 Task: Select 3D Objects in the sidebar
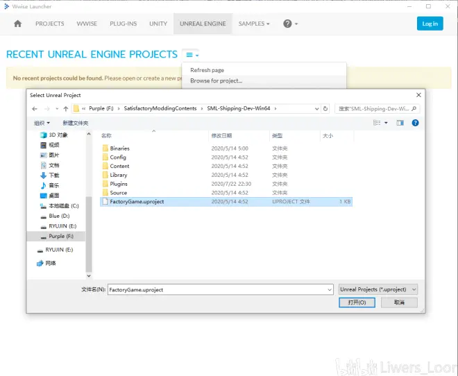pos(53,135)
